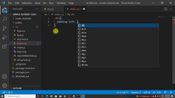Open the Terminal menu
175x98 pixels.
pos(61,3)
